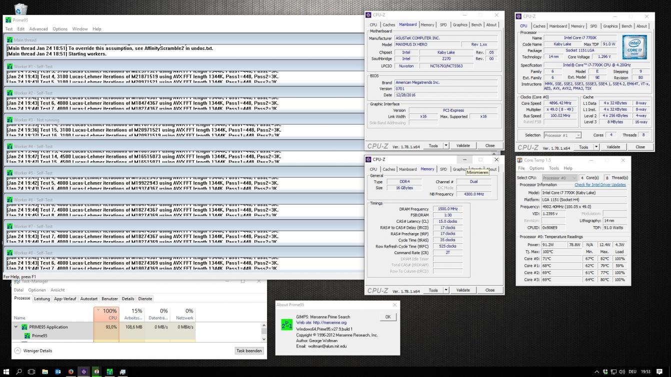Screen dimensions: 671x377
Task: Click Validate in CPU-Z Mainboard window
Action: [463, 146]
